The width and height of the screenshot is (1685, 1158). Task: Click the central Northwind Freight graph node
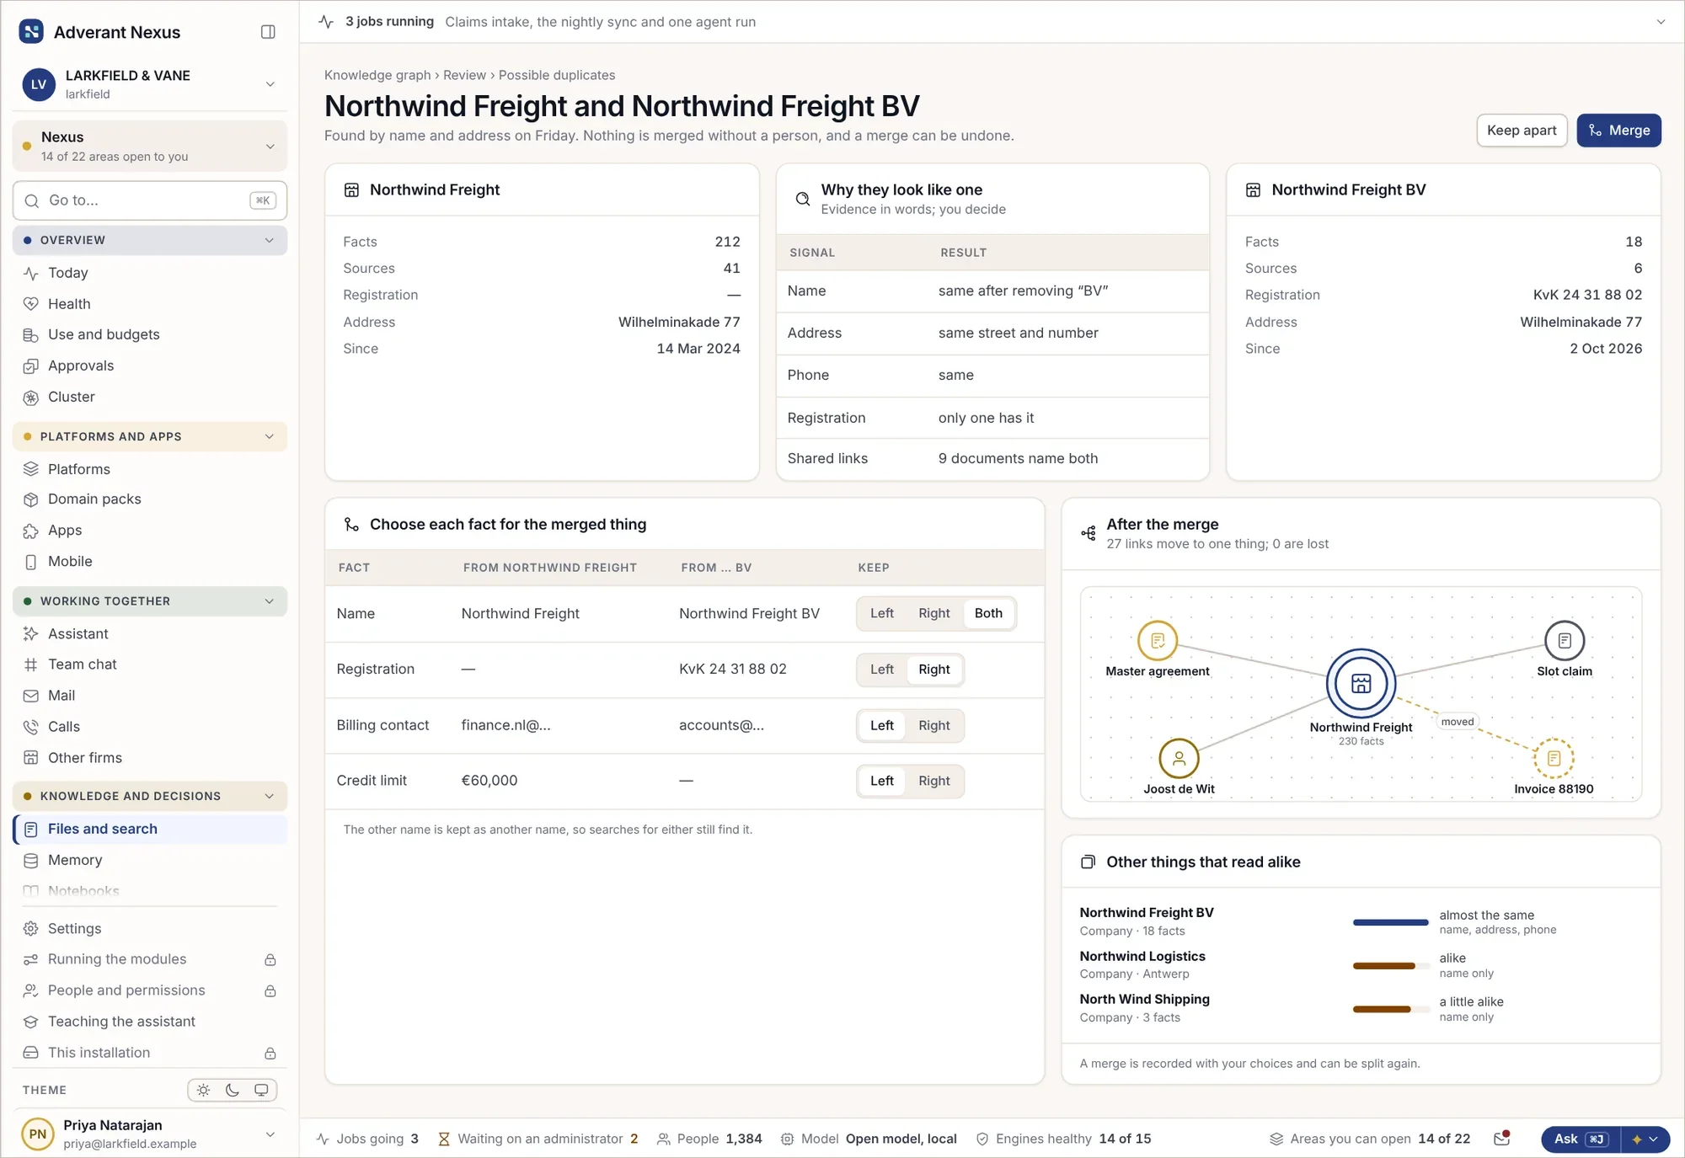(1361, 683)
